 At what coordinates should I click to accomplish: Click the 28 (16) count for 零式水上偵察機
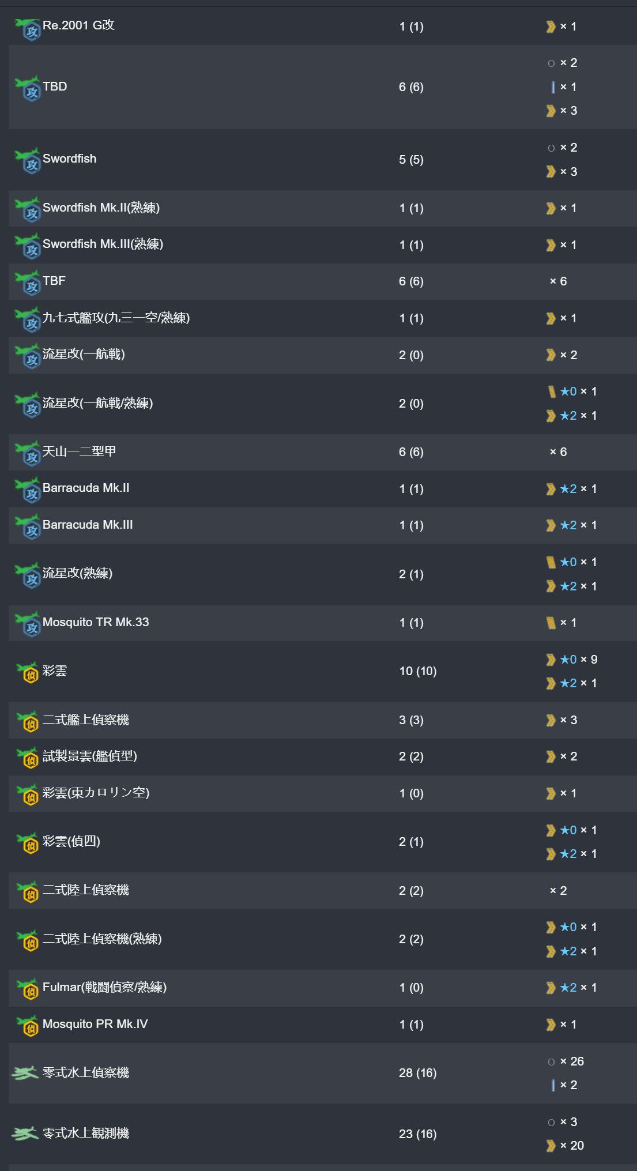click(x=418, y=1073)
